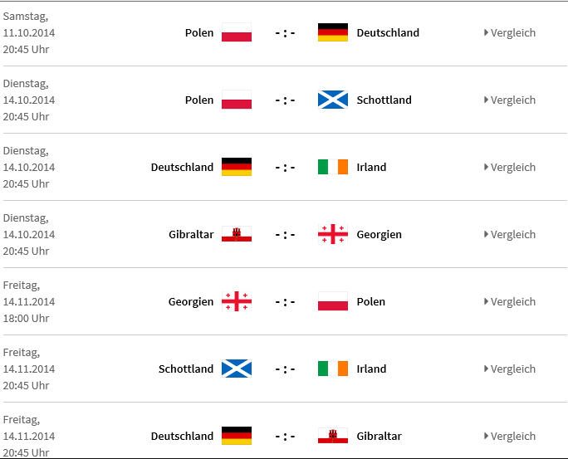
Task: Click Germany flag in Deutschland vs Irland match
Action: (x=237, y=167)
